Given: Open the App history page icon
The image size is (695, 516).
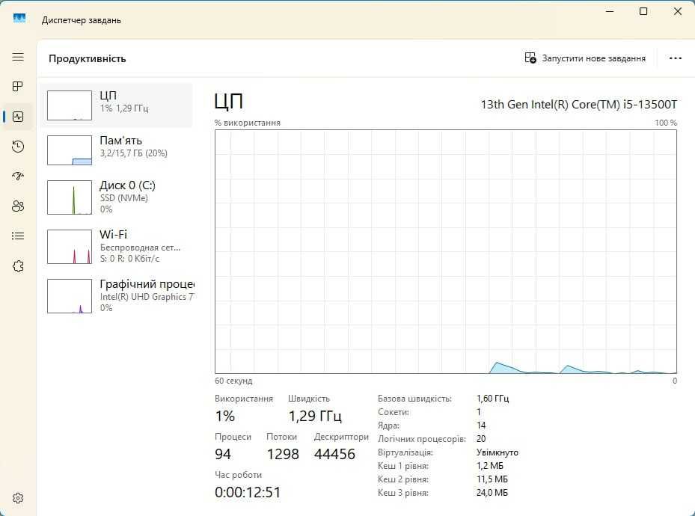Looking at the screenshot, I should pos(18,147).
